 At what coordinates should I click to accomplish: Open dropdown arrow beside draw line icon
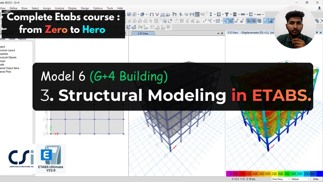(x=214, y=21)
